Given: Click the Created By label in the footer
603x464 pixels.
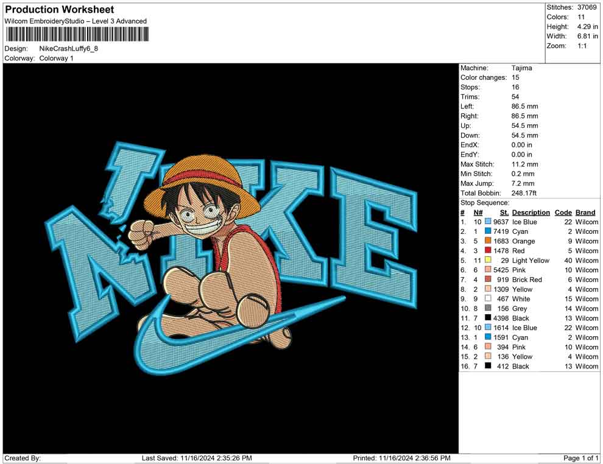Looking at the screenshot, I should coord(23,458).
